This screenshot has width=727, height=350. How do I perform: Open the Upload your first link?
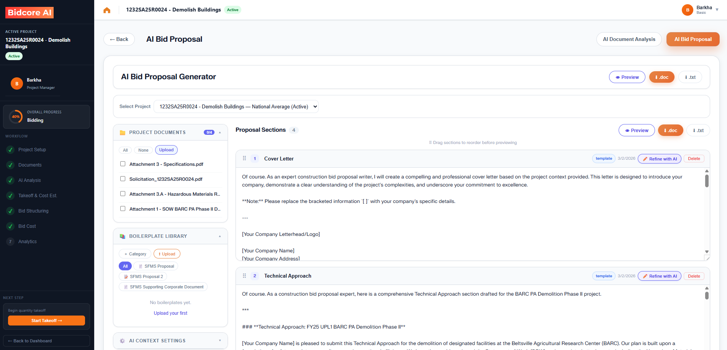tap(170, 313)
